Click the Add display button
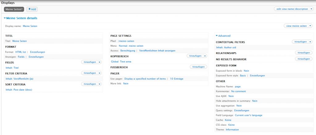 click(32, 9)
